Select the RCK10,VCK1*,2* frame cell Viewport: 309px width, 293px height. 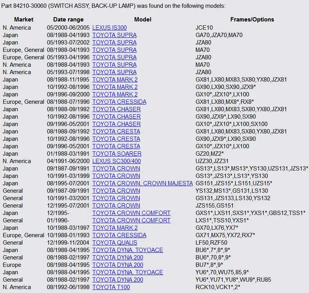pos(218,287)
